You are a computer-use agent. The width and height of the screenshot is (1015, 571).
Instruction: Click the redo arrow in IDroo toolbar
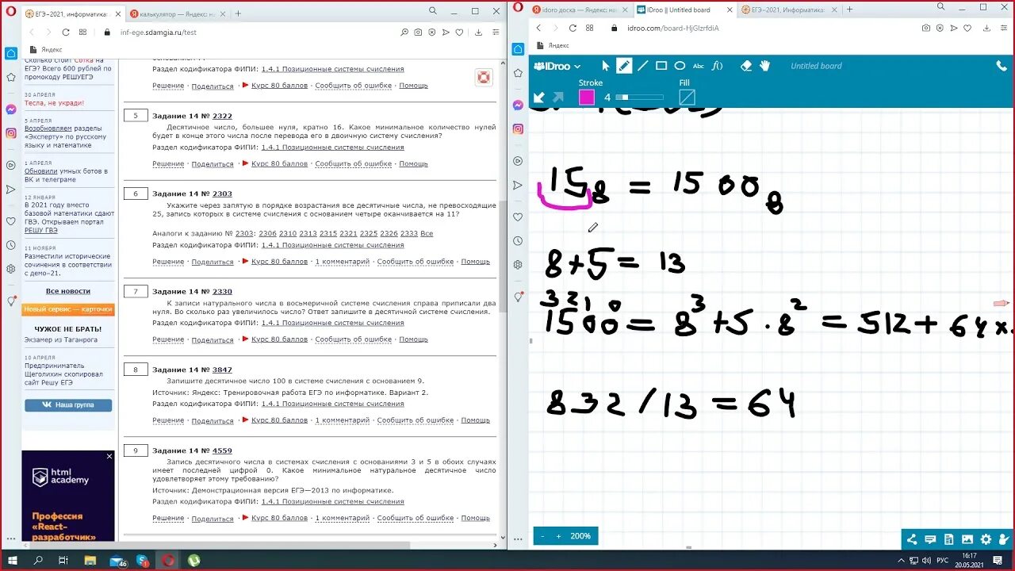[558, 98]
